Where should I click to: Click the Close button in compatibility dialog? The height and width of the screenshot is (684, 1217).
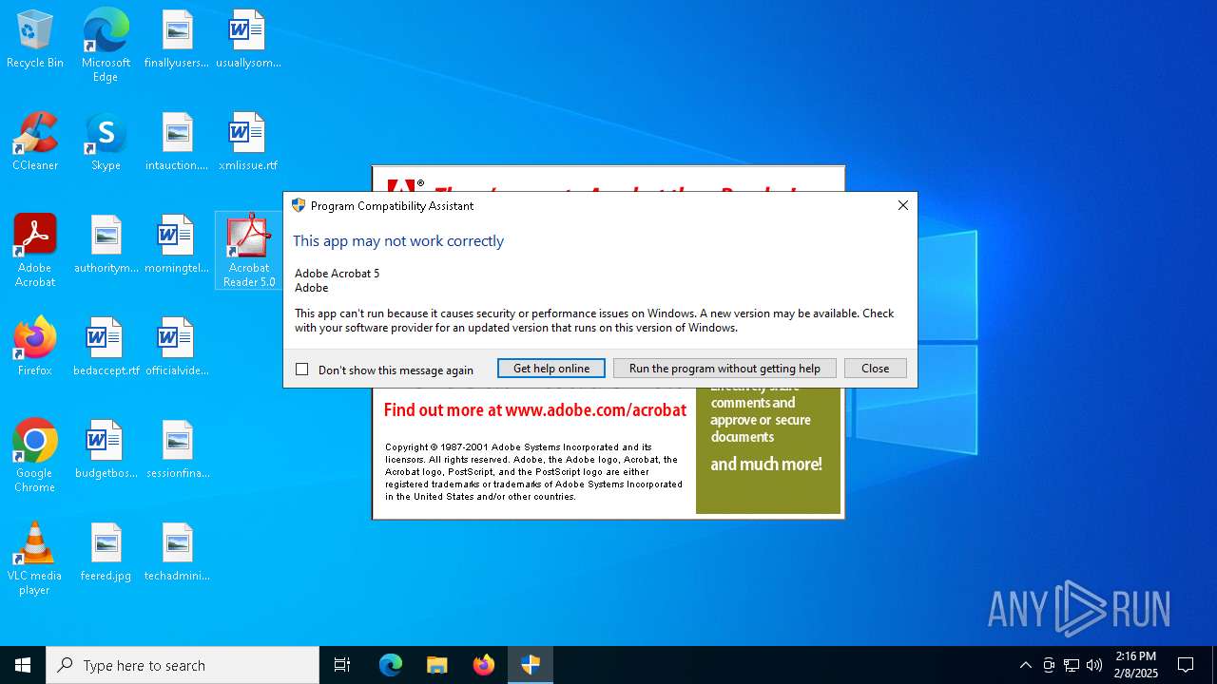pos(876,369)
